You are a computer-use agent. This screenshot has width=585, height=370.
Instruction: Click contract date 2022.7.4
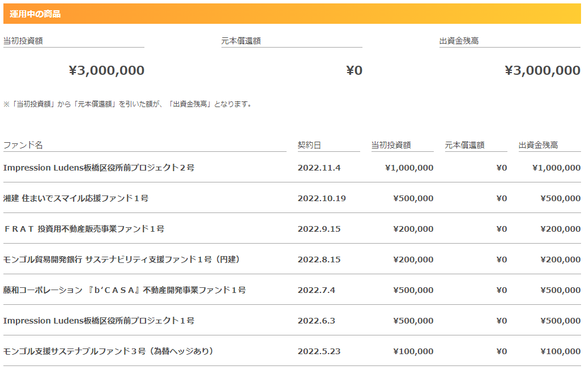tap(317, 290)
